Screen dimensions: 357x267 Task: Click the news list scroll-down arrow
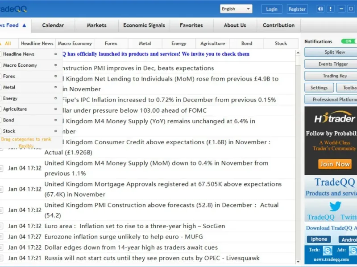pyautogui.click(x=298, y=262)
